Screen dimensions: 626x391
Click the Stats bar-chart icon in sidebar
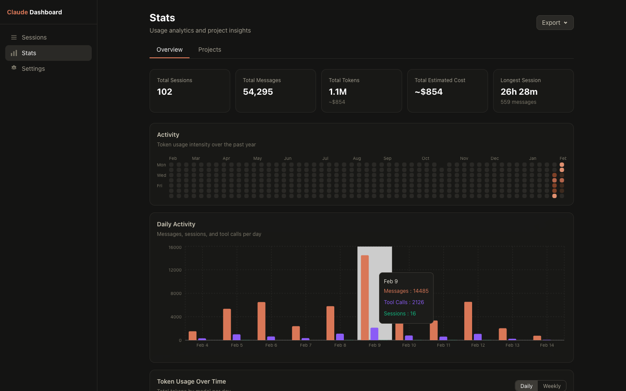[14, 53]
